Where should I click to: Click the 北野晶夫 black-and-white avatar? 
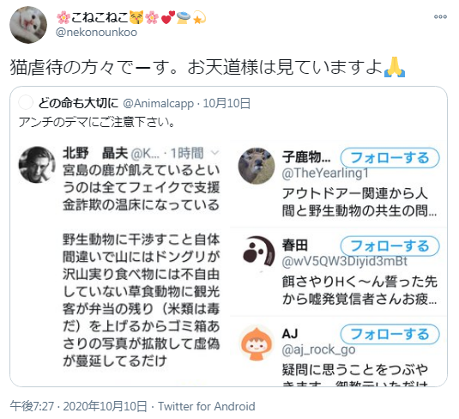click(37, 165)
